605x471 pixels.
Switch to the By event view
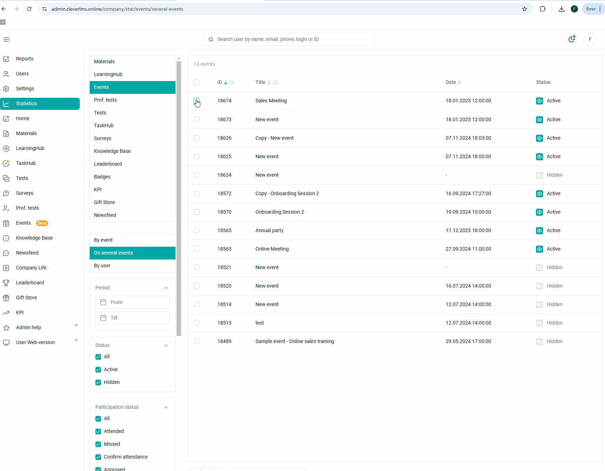(132, 240)
